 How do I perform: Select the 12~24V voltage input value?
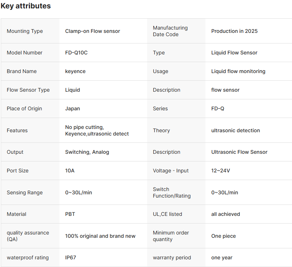[220, 171]
